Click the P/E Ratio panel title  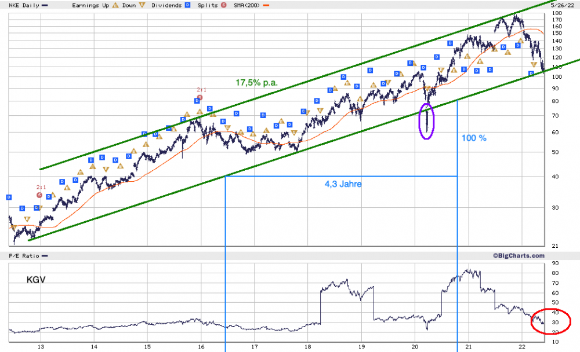pyautogui.click(x=24, y=256)
